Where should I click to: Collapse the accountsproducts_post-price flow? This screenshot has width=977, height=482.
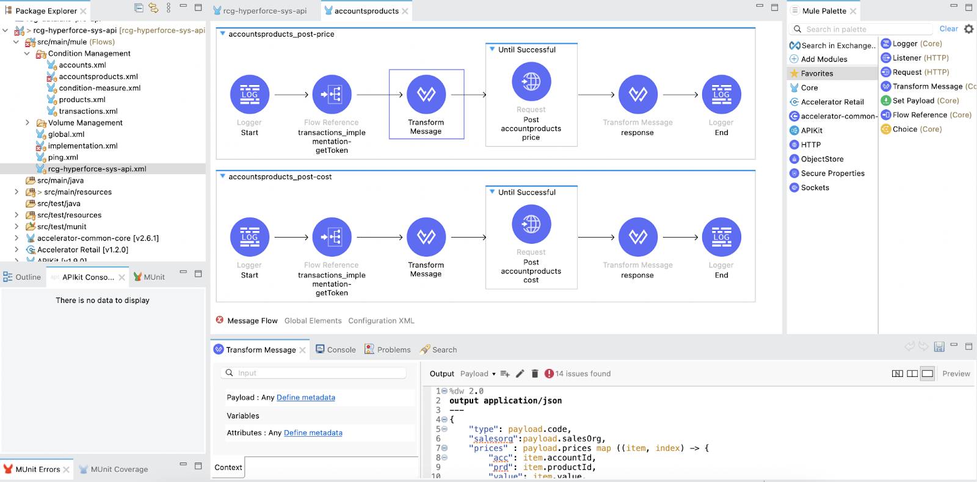coord(222,34)
